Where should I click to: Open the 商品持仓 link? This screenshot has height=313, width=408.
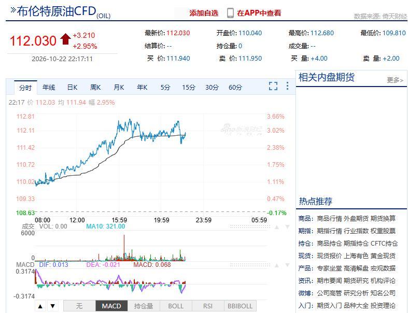329,244
